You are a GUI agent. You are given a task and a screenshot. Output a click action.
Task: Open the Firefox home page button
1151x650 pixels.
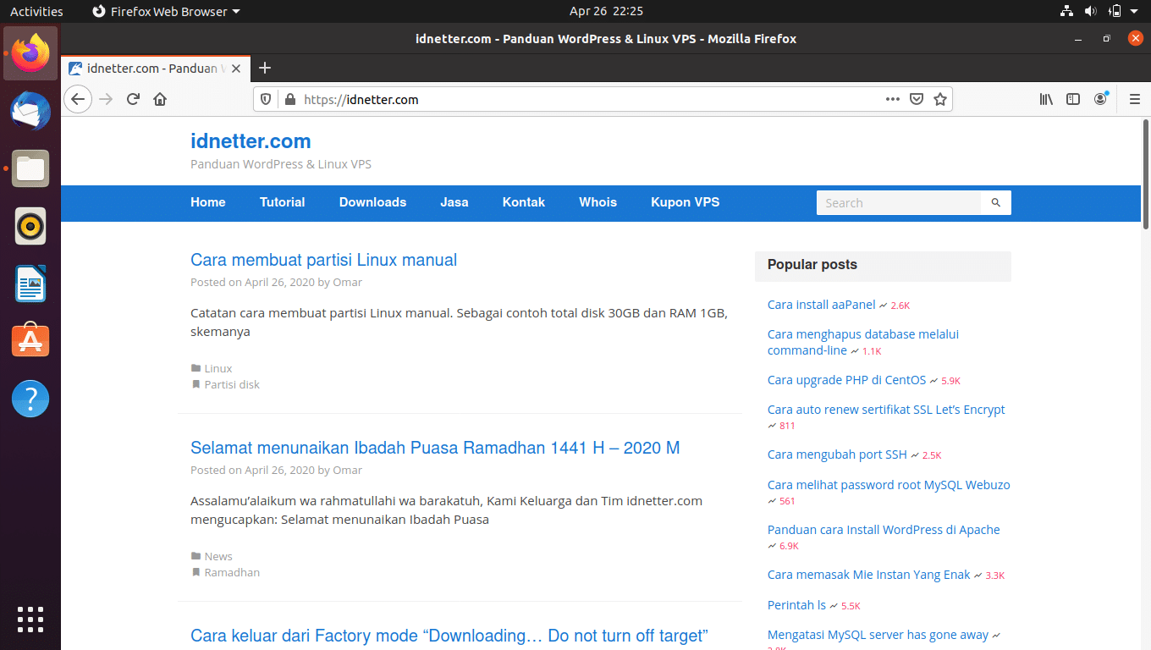[x=160, y=99]
